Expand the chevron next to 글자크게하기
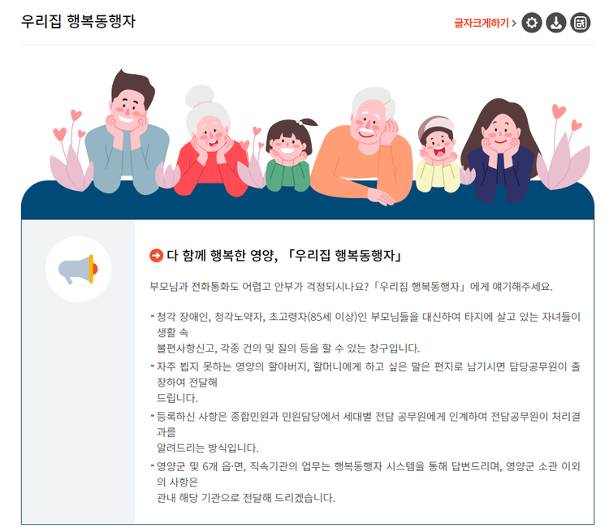The height and width of the screenshot is (532, 609). (514, 23)
